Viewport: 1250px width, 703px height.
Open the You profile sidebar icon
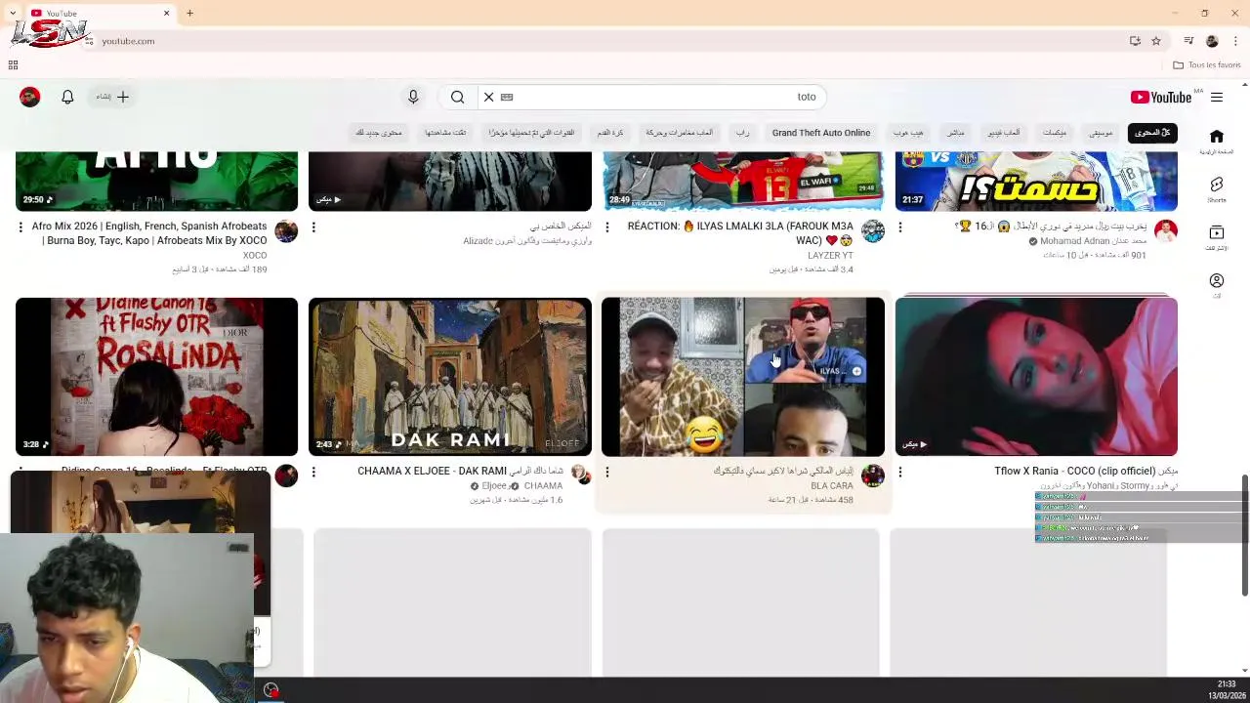1216,280
